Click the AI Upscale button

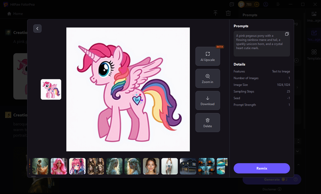pyautogui.click(x=207, y=56)
